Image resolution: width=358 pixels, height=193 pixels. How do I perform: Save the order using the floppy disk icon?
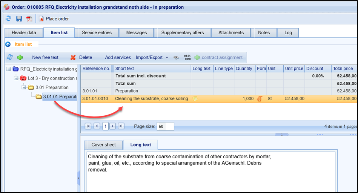tap(19, 18)
